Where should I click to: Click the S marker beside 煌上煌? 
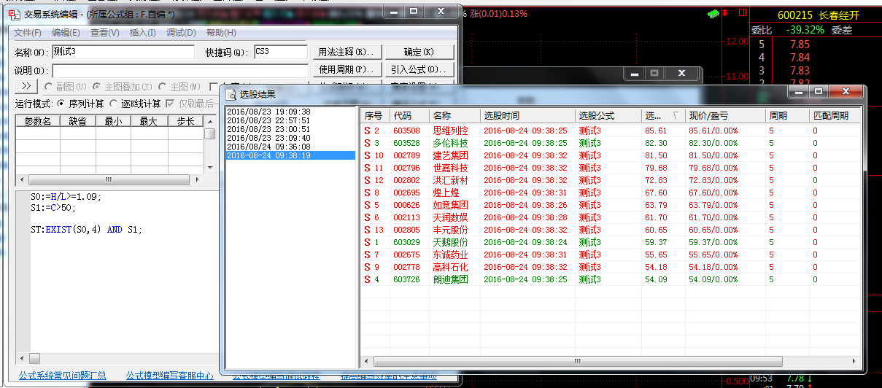coord(367,193)
